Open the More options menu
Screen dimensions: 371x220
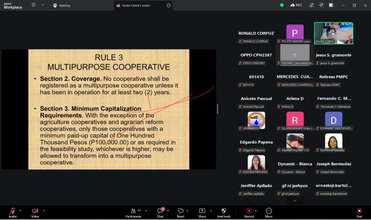tap(268, 211)
